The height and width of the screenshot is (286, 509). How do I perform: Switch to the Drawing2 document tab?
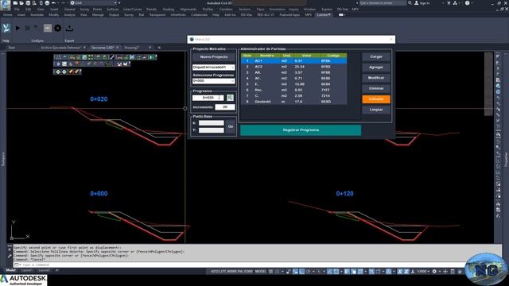131,48
